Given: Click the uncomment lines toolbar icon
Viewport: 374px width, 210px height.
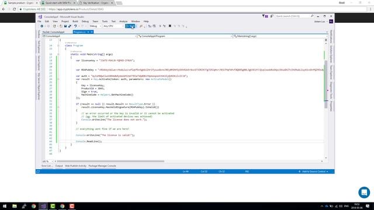Looking at the screenshot, I should (x=164, y=26).
